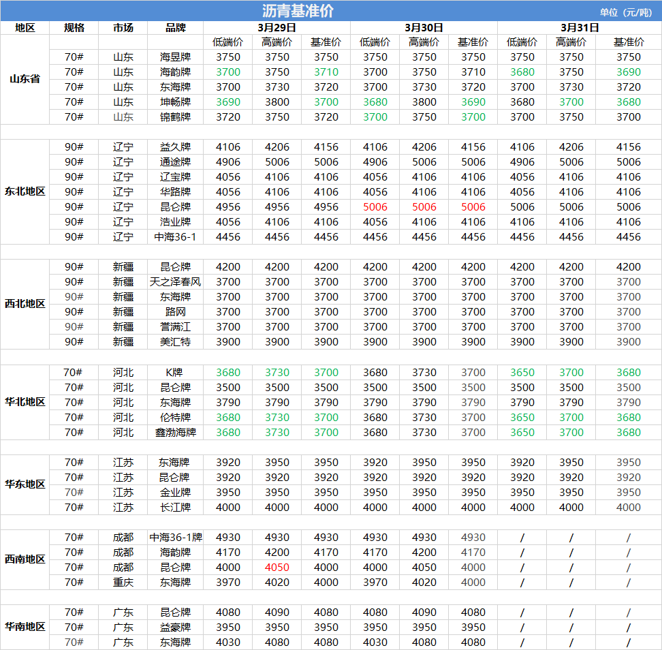Click the 沥青基准价 title banner
This screenshot has width=662, height=650.
coord(298,11)
